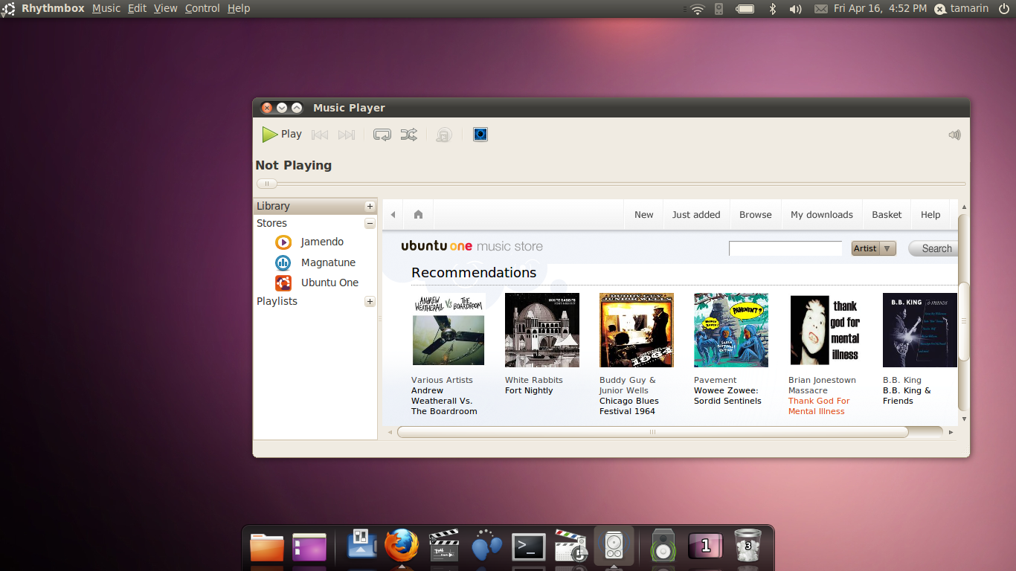Viewport: 1016px width, 571px height.
Task: Open the Artist search type dropdown
Action: pos(874,248)
